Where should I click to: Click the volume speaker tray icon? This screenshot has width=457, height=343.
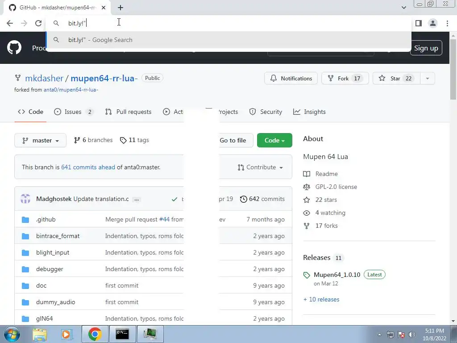(x=411, y=335)
